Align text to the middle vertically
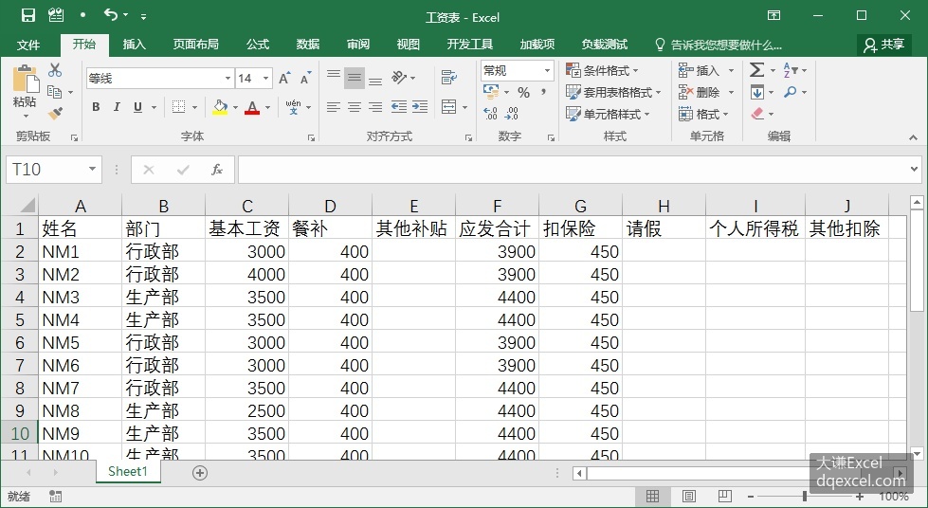This screenshot has width=928, height=508. coord(354,78)
